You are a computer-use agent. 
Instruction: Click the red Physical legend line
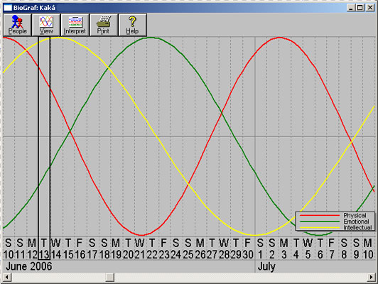pyautogui.click(x=320, y=215)
